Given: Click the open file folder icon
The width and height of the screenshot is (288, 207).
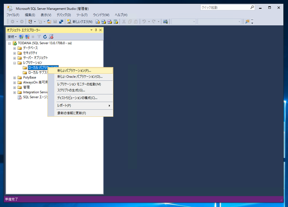Looking at the screenshot, I should (x=49, y=22).
